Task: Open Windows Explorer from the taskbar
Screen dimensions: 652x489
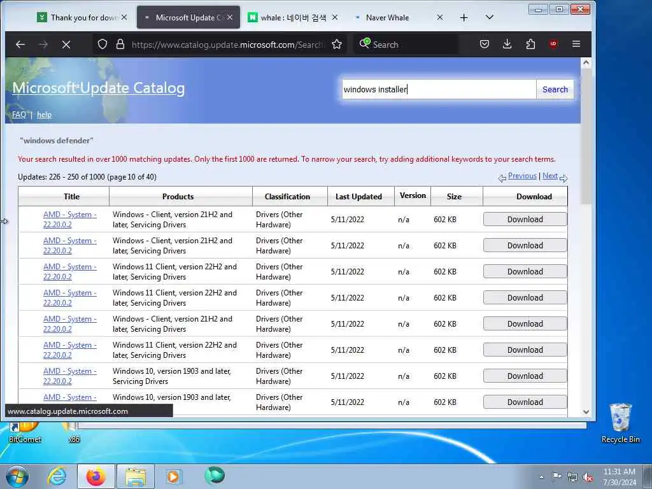Action: click(136, 476)
